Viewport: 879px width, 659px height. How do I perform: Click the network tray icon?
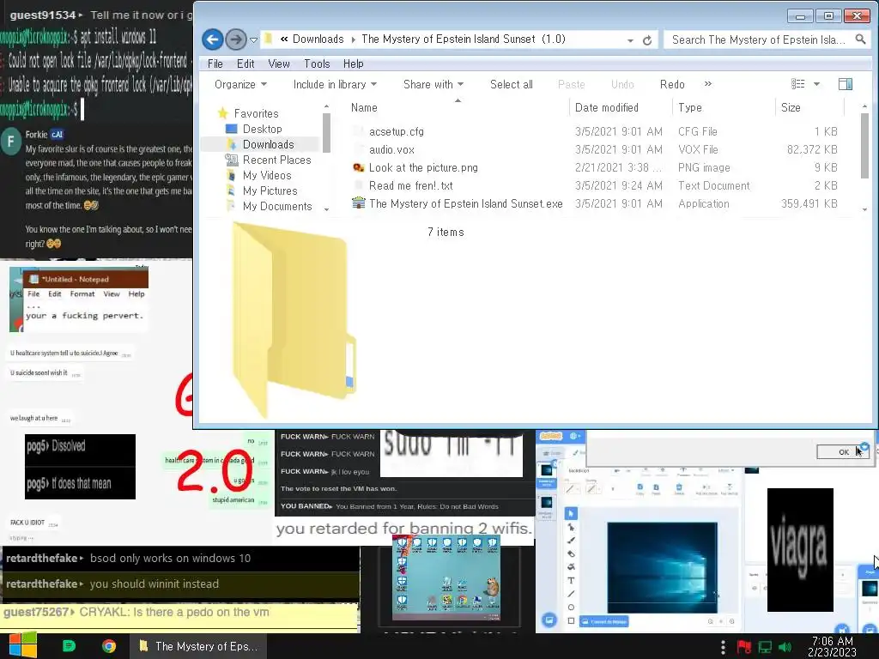(x=765, y=647)
